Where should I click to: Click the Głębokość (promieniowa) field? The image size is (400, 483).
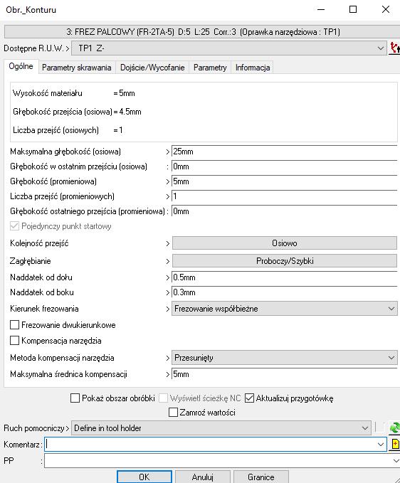point(285,181)
